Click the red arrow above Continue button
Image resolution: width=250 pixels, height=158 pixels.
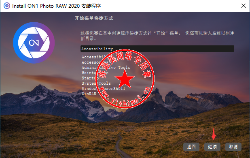[x=214, y=134]
